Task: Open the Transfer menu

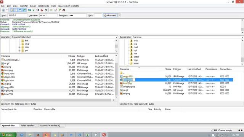Action: pyautogui.click(x=24, y=6)
